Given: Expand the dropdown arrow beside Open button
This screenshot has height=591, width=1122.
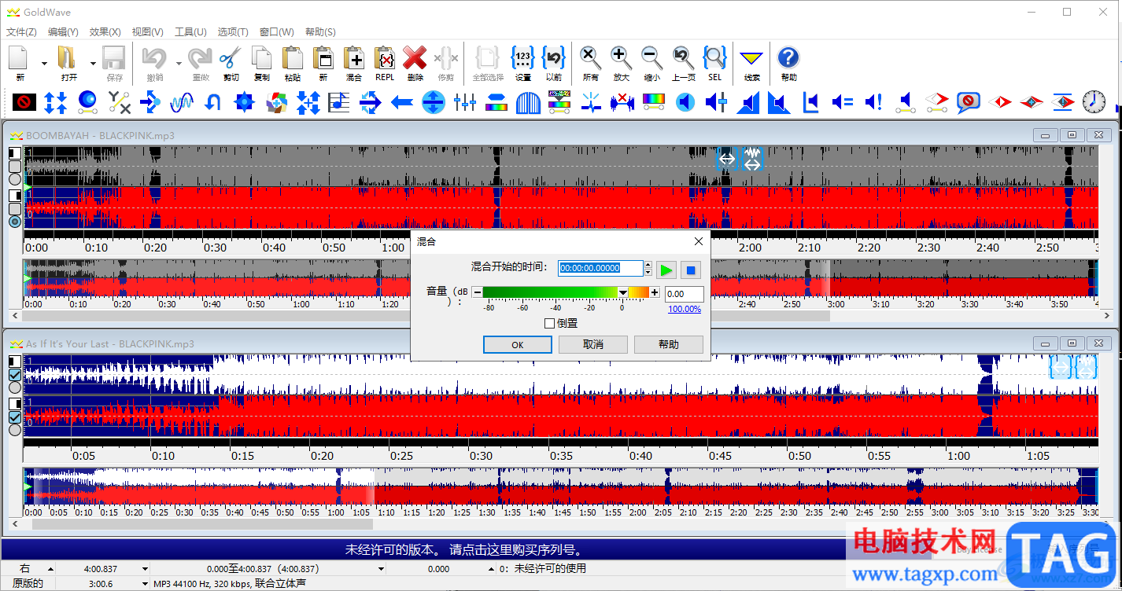Looking at the screenshot, I should [x=93, y=63].
